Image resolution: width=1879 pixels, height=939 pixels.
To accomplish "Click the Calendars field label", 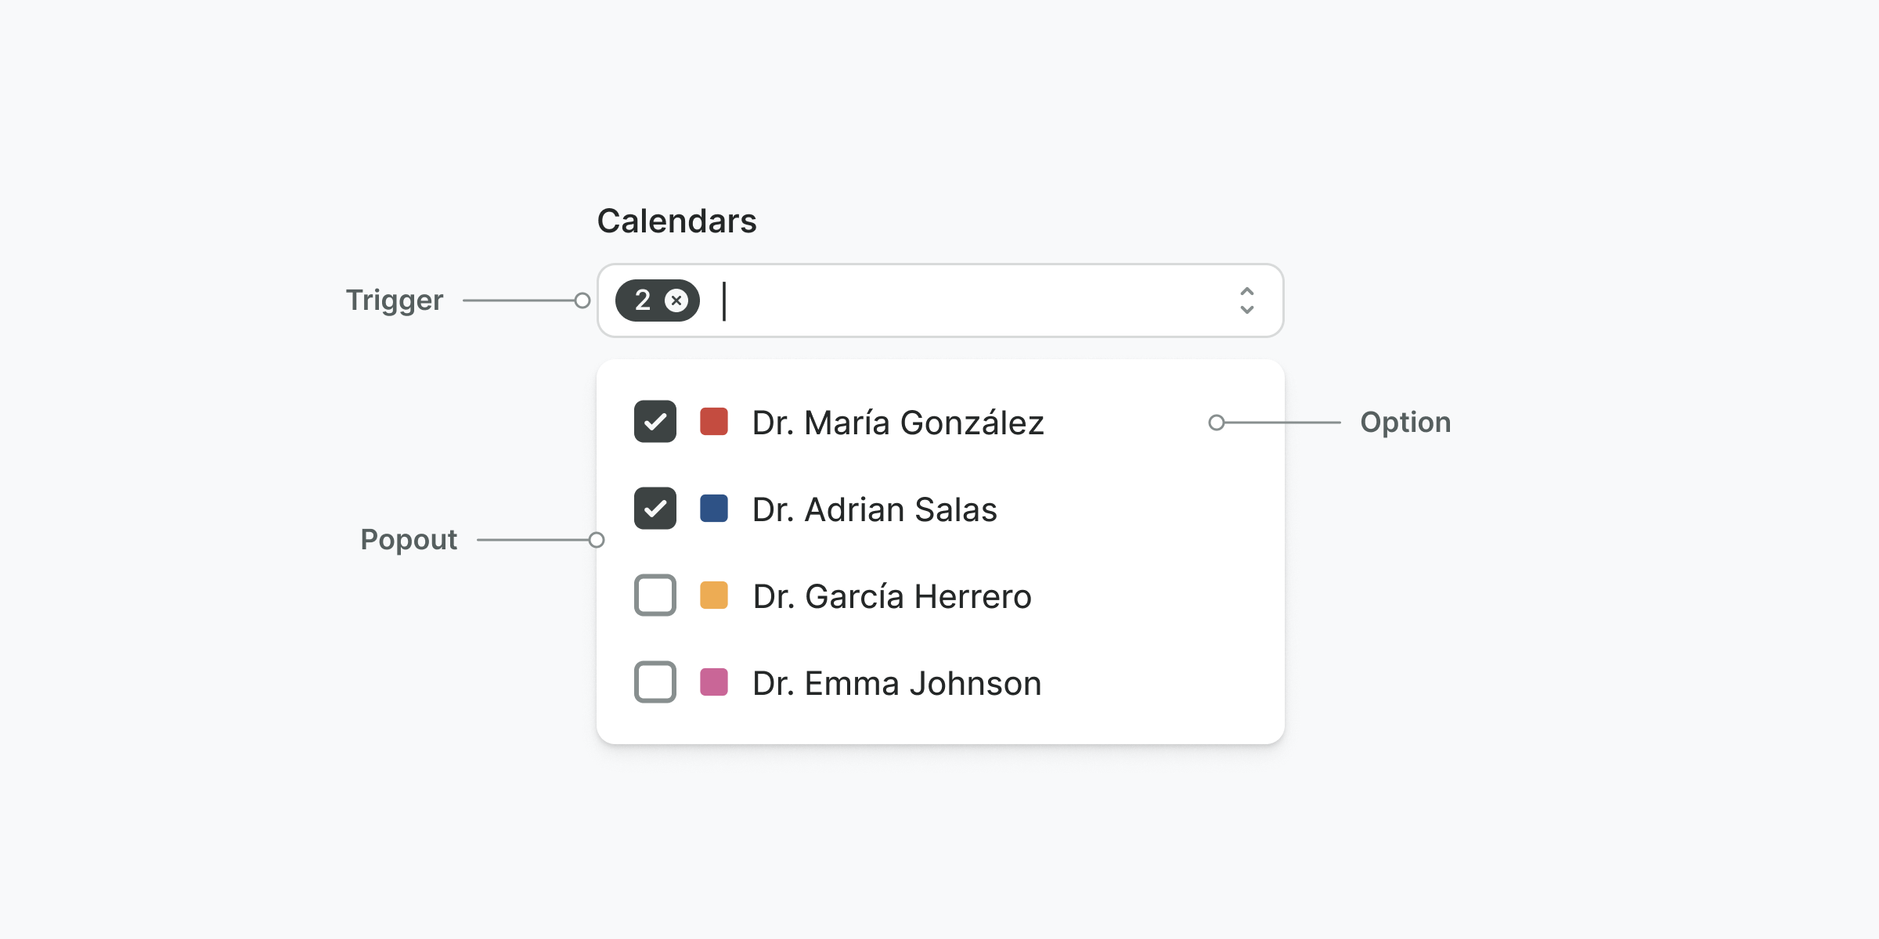I will tap(676, 221).
